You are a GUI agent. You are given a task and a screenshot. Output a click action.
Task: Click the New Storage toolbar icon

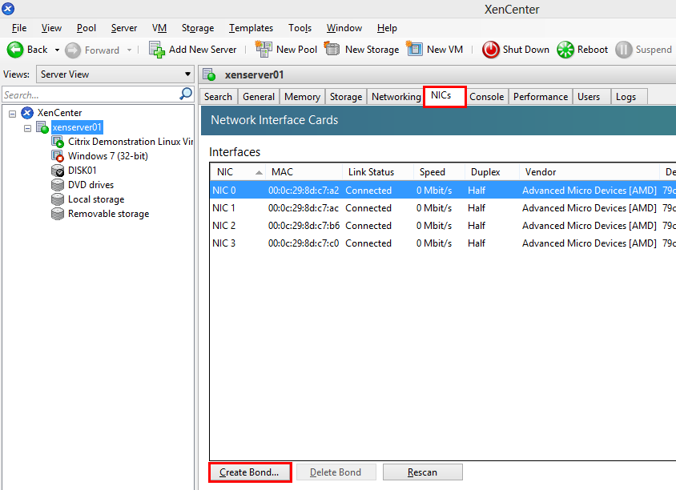pos(332,50)
